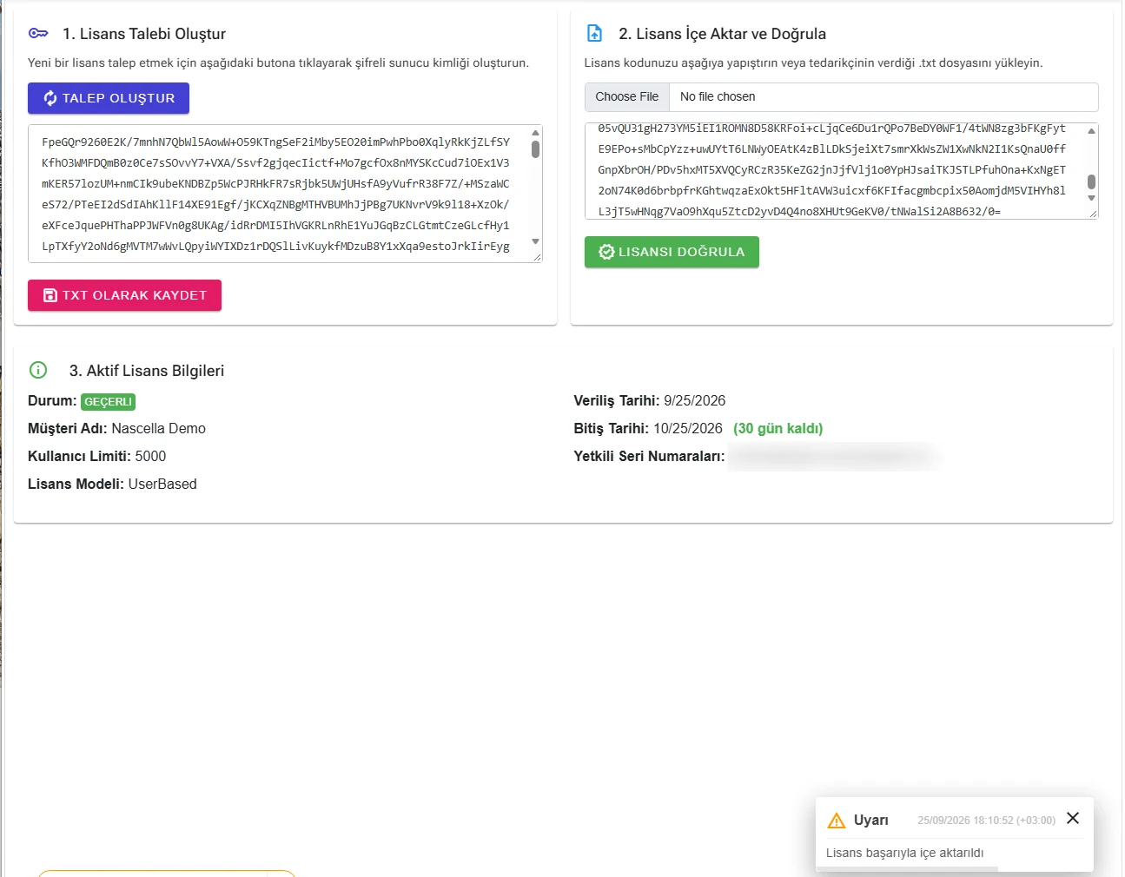
Task: Click scroll-up arrow of request code textarea
Action: tap(535, 133)
